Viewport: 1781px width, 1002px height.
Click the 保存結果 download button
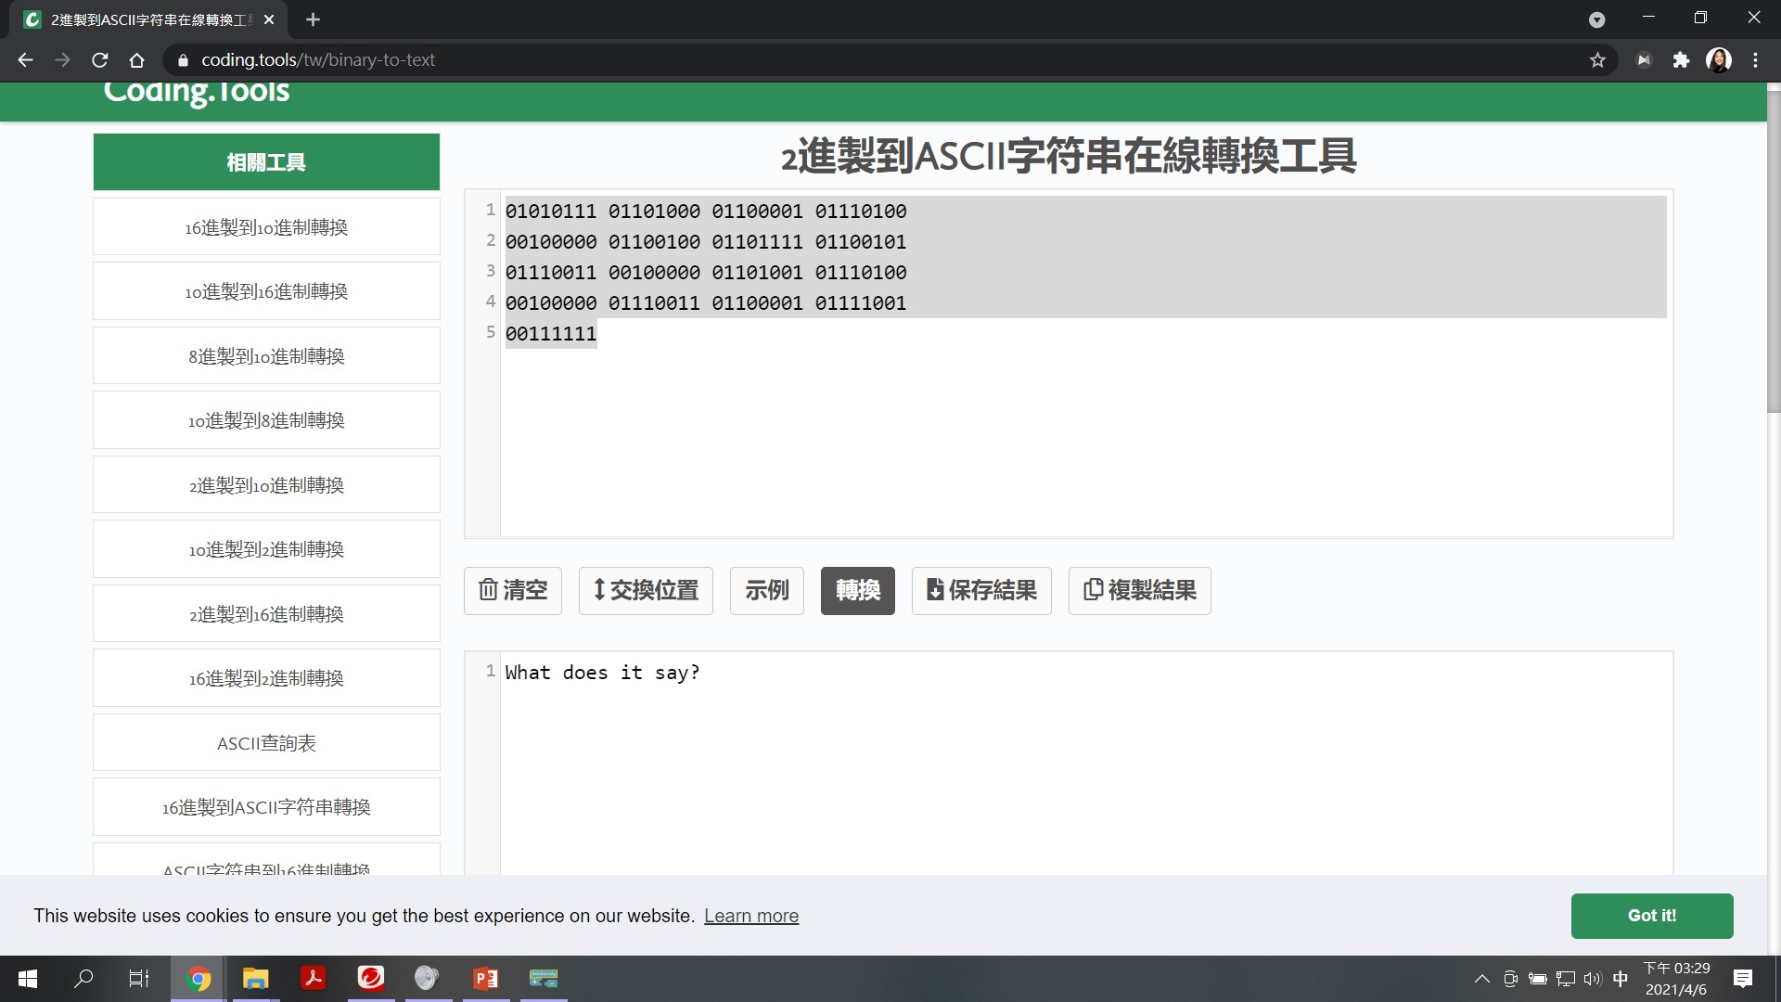(x=980, y=590)
